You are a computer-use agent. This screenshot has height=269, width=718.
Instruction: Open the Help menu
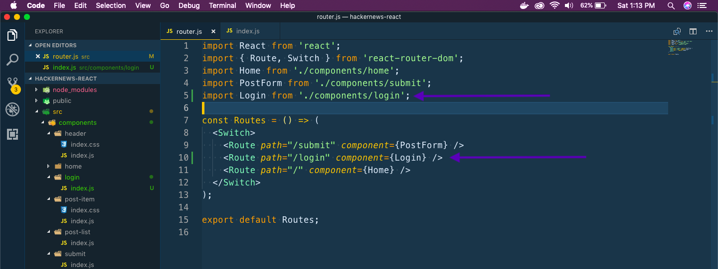click(288, 5)
